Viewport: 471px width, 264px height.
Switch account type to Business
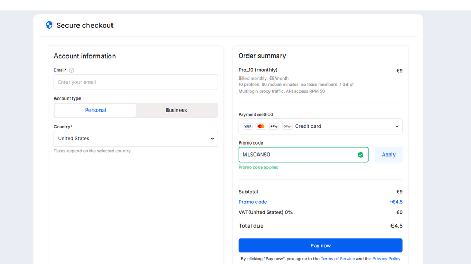click(x=176, y=110)
